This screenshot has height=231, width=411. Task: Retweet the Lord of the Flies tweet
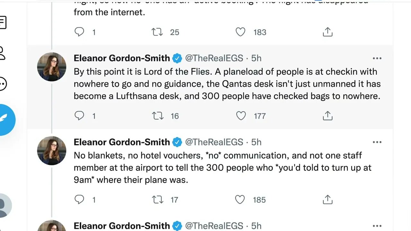(x=157, y=116)
